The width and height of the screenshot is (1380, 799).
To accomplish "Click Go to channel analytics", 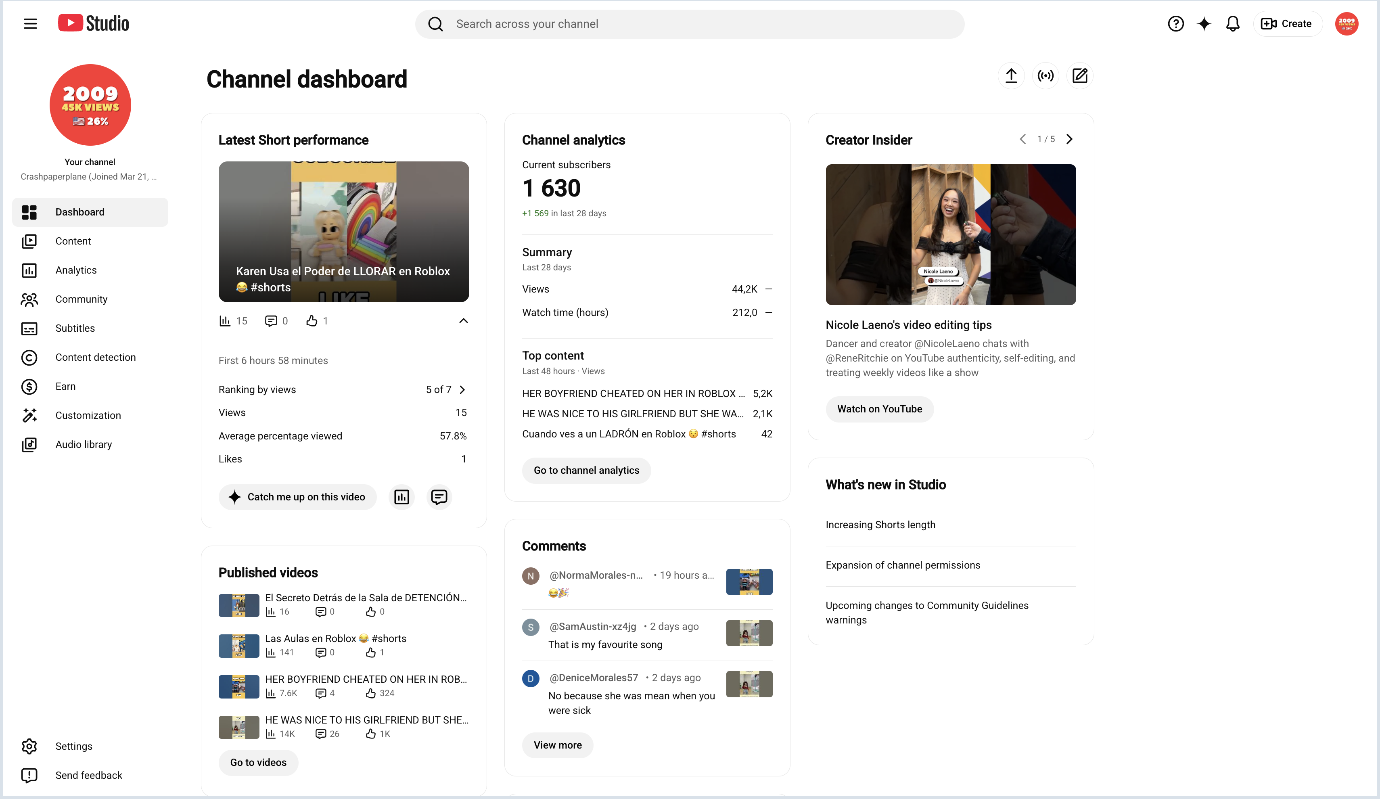I will pyautogui.click(x=586, y=471).
